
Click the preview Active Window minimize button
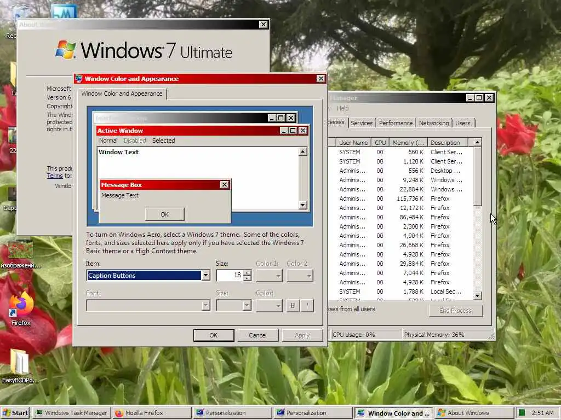pyautogui.click(x=284, y=131)
